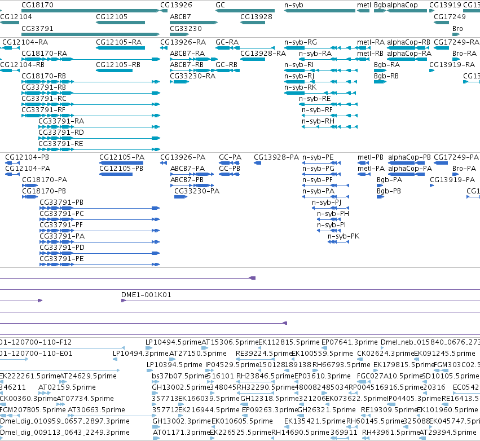The image size is (480, 441).
Task: Open transcript alphaCop-RB
Action: click(409, 42)
